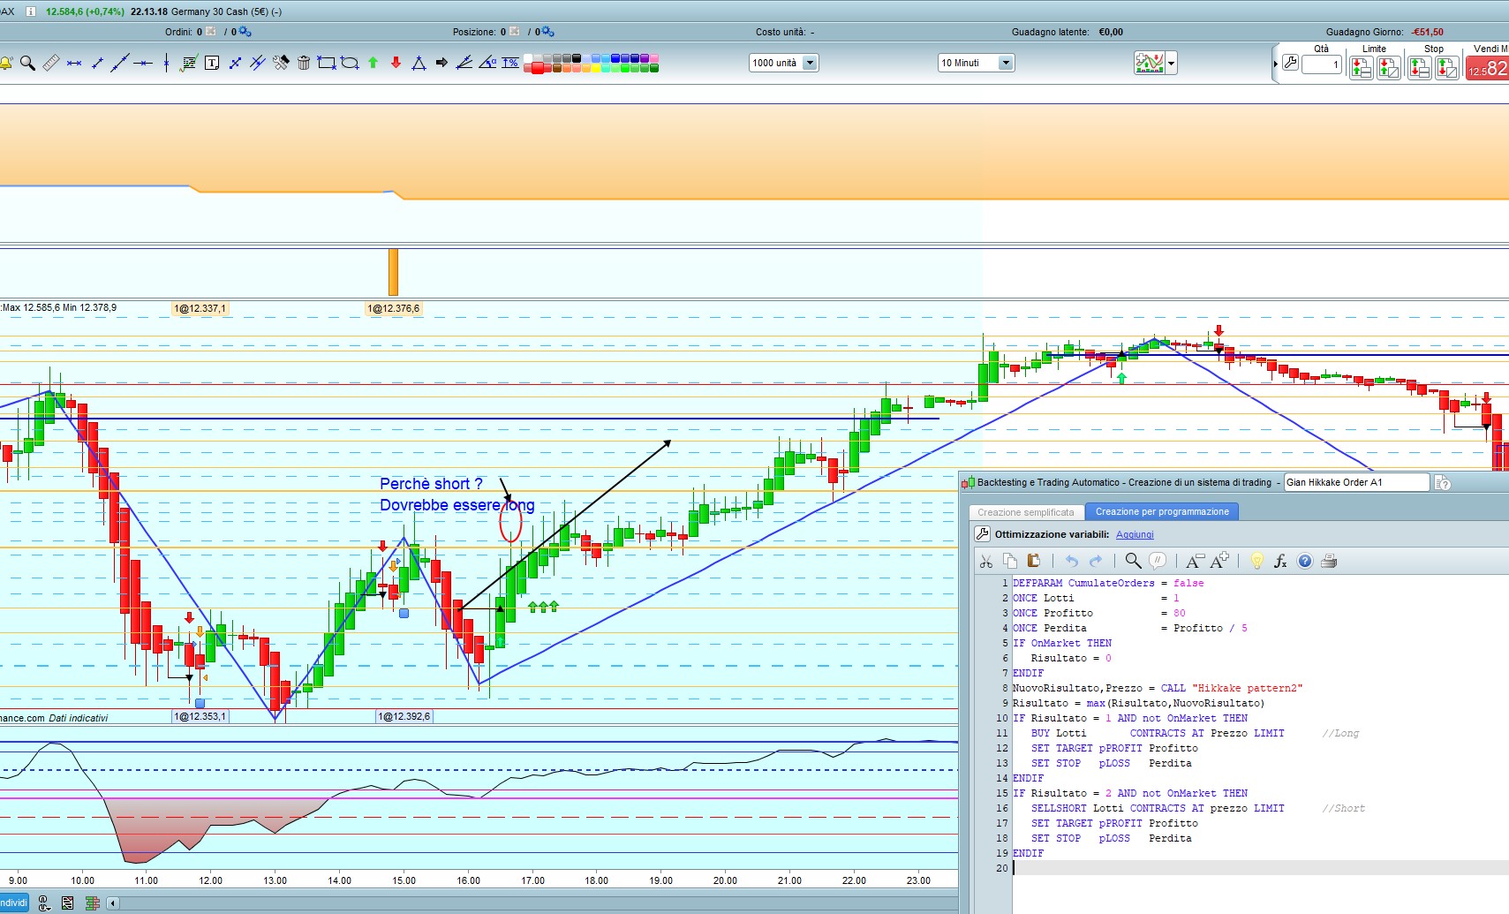
Task: Click the 17.00 label on the time axis
Action: point(532,880)
